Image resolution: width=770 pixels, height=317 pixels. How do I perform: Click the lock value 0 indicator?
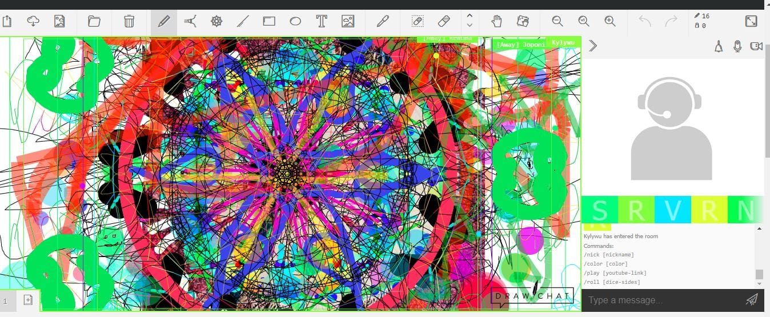[x=700, y=26]
